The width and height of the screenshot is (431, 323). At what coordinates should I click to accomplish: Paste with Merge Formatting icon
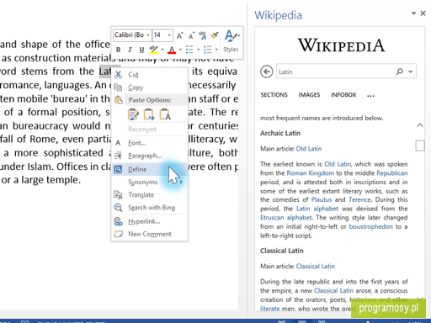pos(149,114)
